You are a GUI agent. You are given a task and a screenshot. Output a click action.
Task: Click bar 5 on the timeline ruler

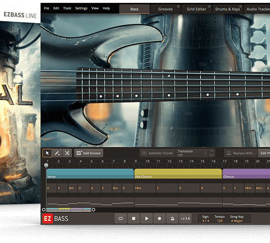coord(92,161)
